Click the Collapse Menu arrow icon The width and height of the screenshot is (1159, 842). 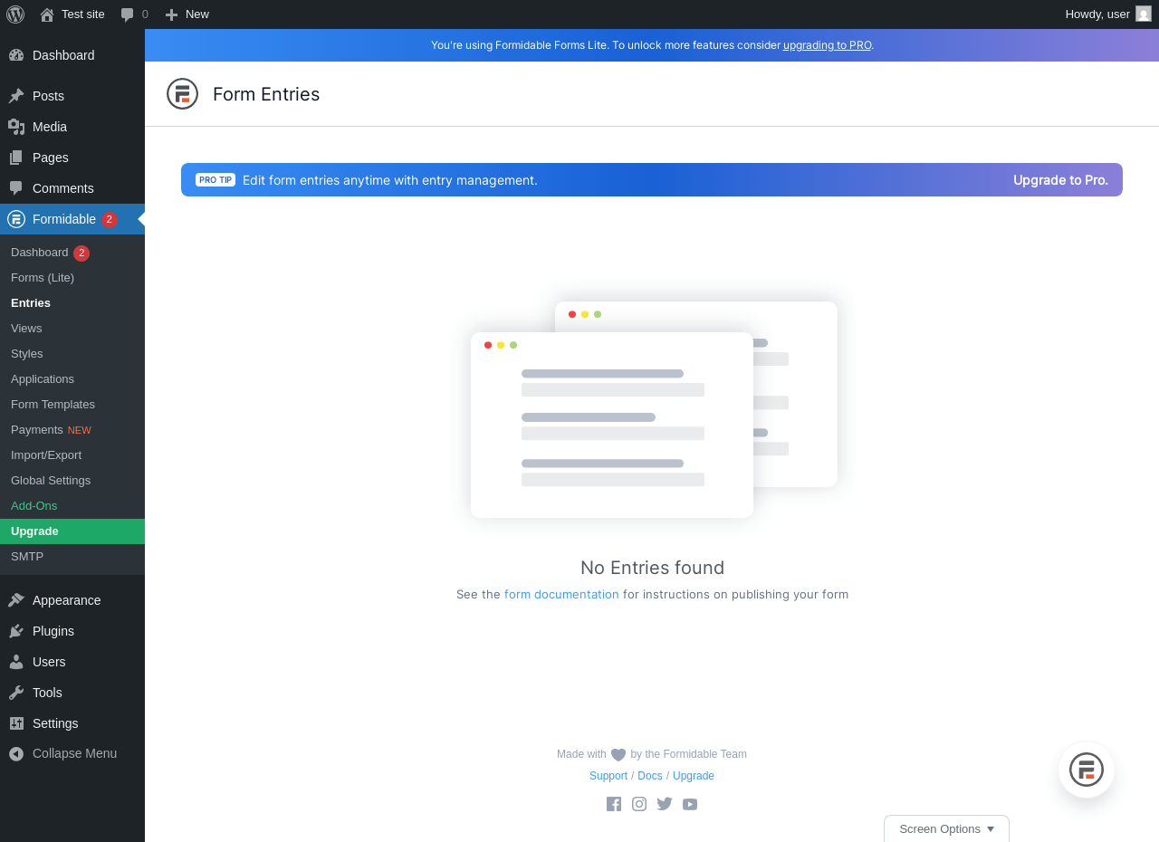[16, 753]
